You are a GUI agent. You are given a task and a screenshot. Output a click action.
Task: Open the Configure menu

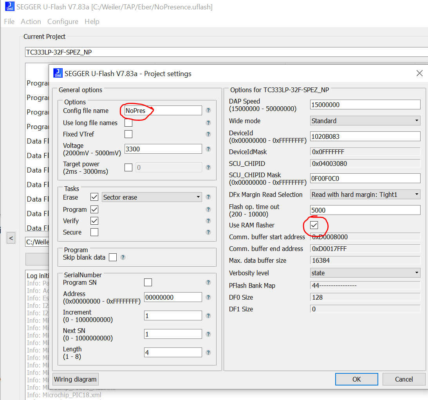tap(63, 21)
